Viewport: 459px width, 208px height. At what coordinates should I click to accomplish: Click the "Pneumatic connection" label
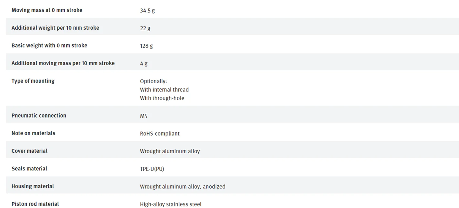[x=39, y=116]
